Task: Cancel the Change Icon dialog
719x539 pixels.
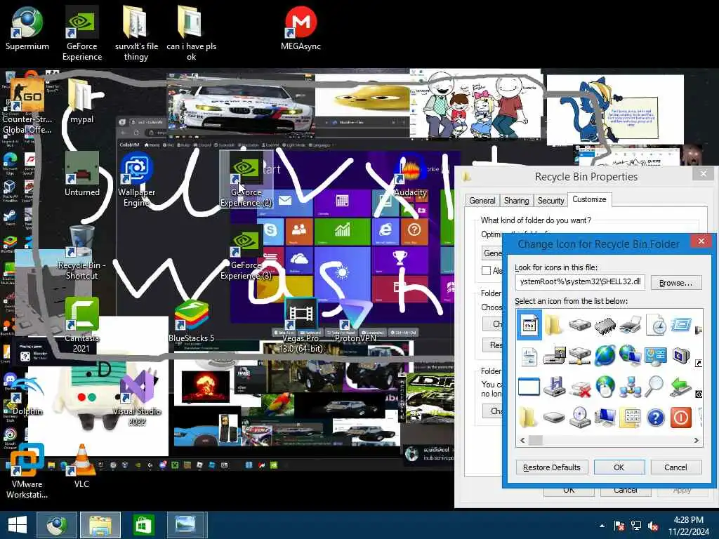Action: [676, 467]
